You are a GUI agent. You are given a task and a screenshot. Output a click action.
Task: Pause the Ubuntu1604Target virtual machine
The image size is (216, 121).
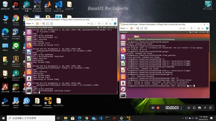(132, 28)
